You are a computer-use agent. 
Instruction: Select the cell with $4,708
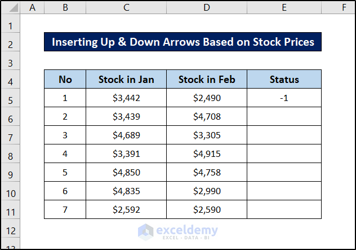coord(207,117)
